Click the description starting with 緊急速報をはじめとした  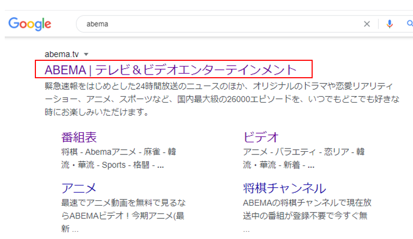[222, 99]
